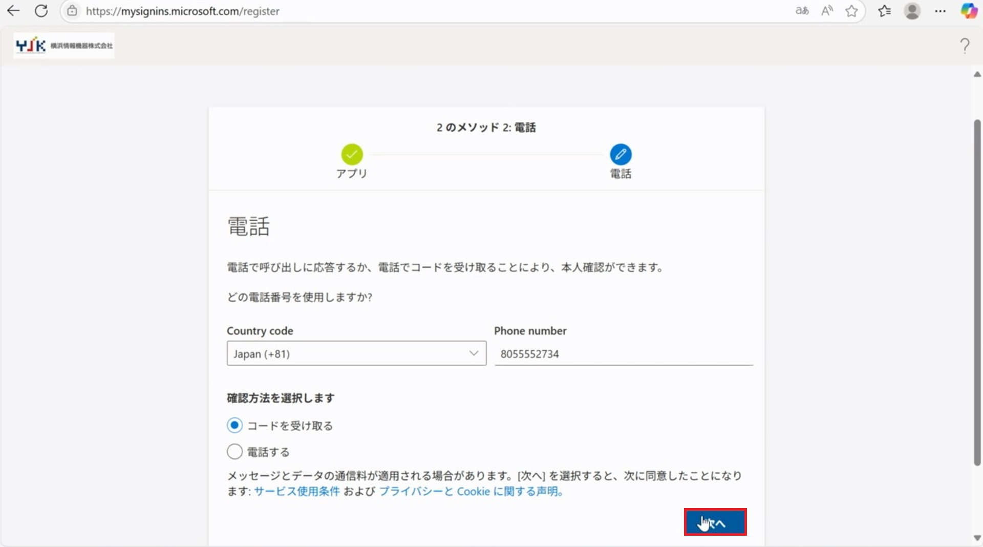Click the 電話 step pencil icon
This screenshot has width=983, height=547.
pos(621,154)
